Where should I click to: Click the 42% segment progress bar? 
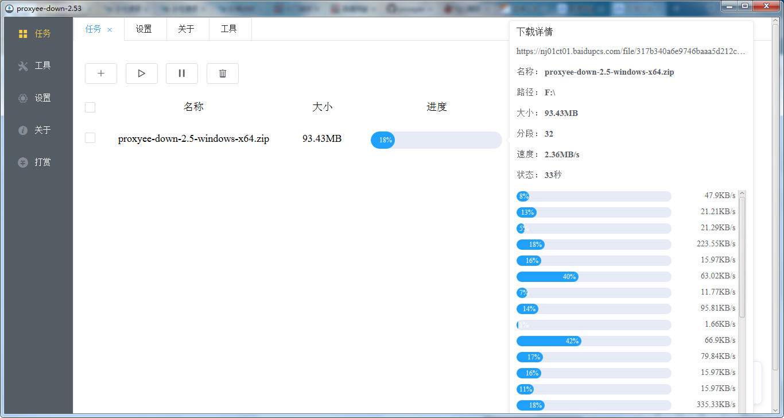pos(594,341)
